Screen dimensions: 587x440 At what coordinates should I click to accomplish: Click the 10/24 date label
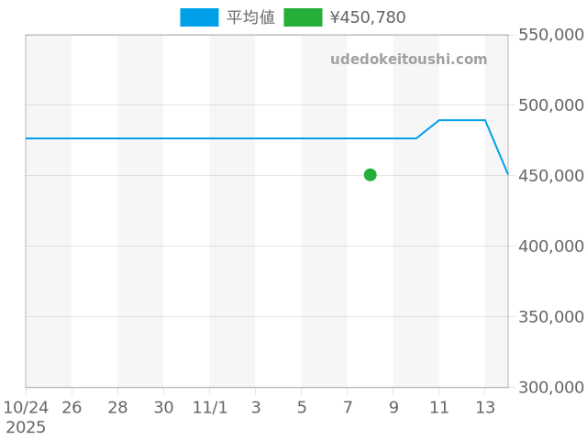pyautogui.click(x=26, y=407)
